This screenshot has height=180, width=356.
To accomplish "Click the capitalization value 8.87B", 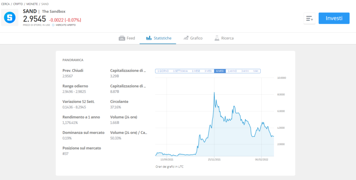I will click(115, 92).
